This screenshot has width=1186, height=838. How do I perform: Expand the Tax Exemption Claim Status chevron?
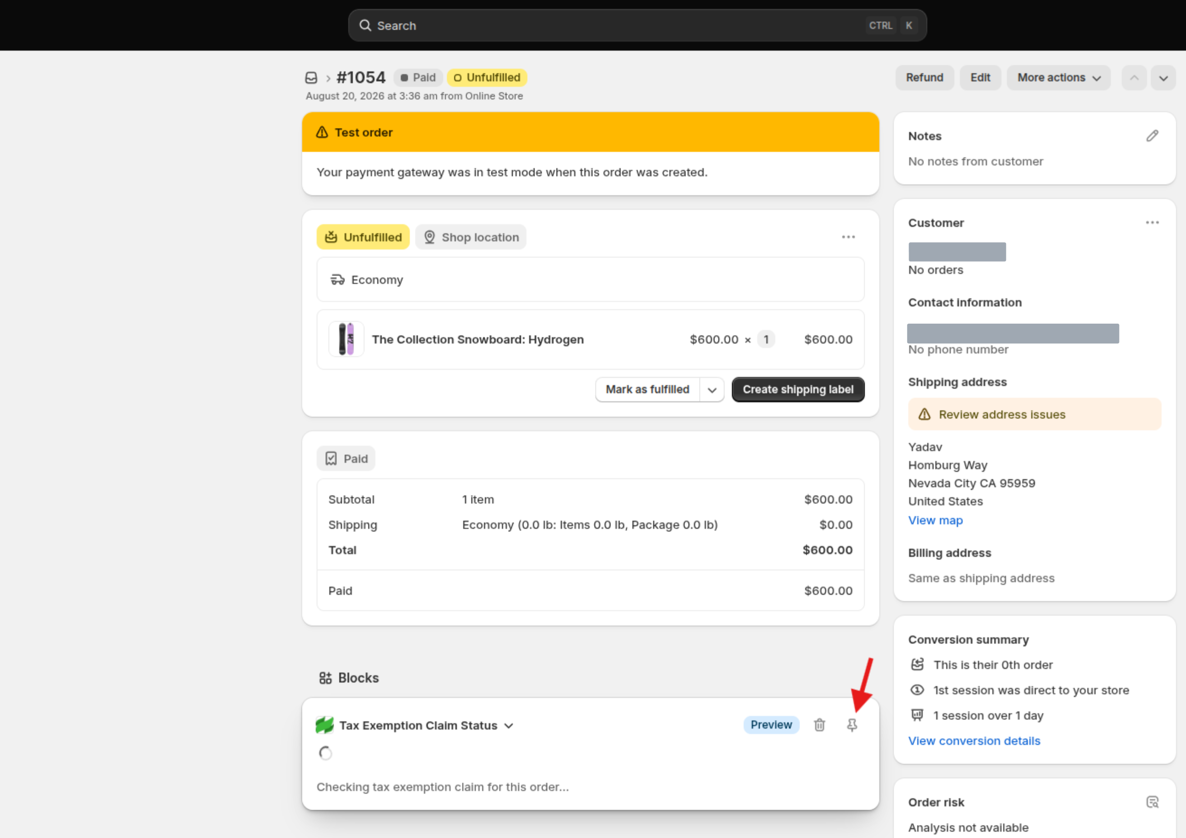tap(508, 725)
